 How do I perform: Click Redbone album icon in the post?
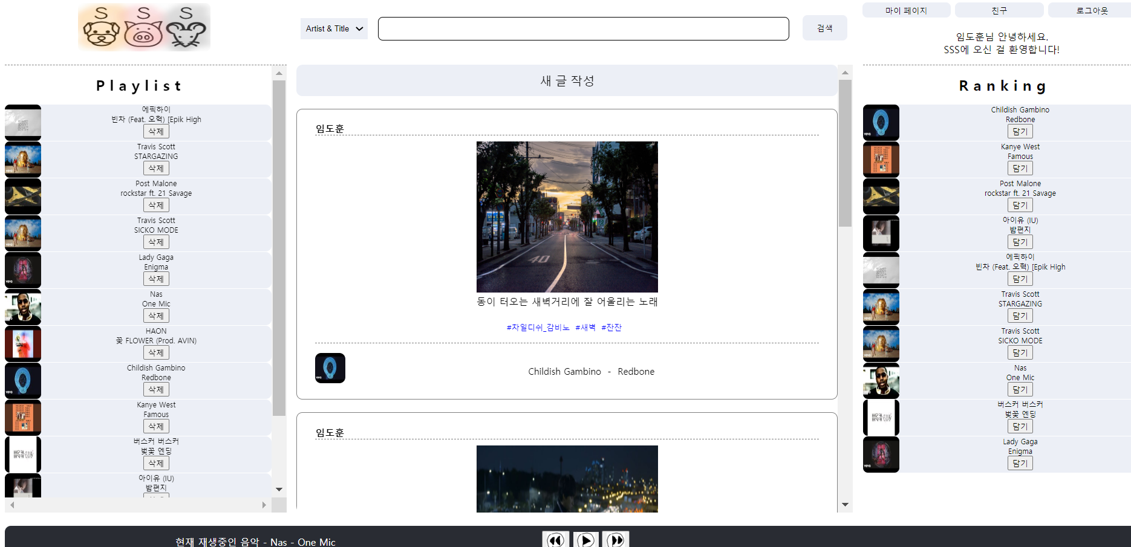coord(330,368)
